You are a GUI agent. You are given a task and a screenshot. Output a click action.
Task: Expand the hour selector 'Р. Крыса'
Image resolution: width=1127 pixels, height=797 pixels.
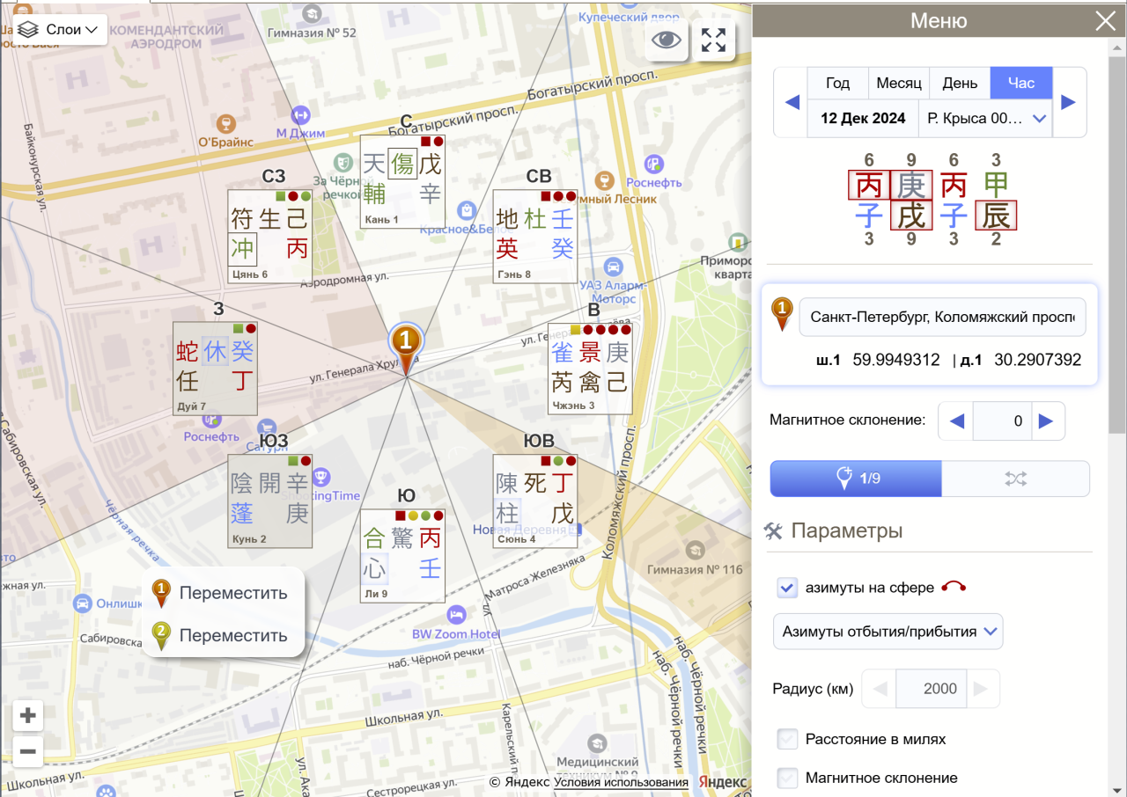pos(984,118)
